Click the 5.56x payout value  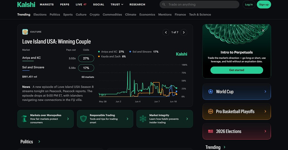72,68
